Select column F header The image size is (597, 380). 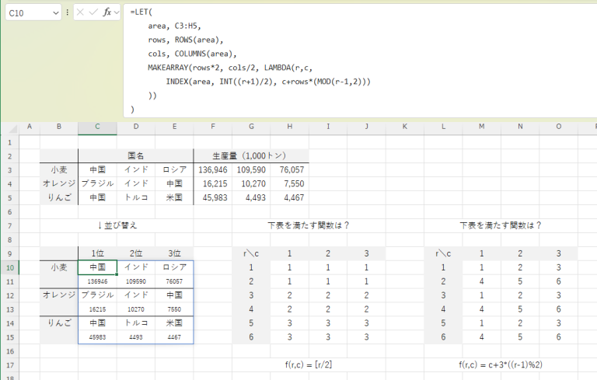tap(213, 127)
